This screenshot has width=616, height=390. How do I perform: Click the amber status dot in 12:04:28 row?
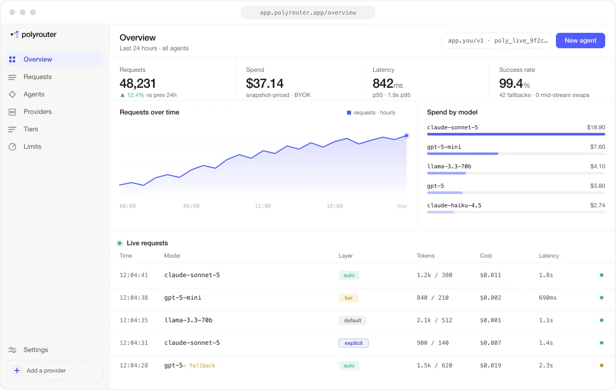pos(602,365)
